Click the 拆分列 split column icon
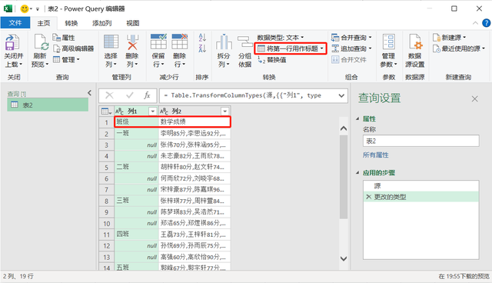 tap(224, 42)
